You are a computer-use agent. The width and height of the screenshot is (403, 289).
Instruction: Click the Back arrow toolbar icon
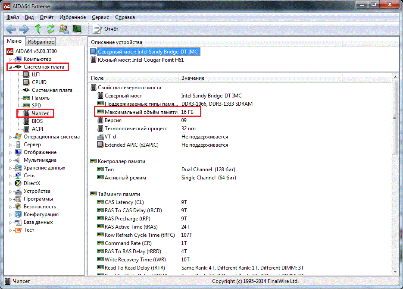pyautogui.click(x=11, y=29)
